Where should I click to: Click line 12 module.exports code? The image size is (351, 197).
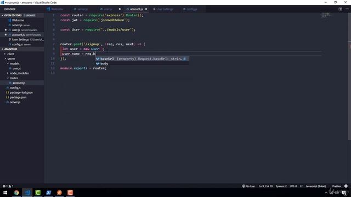click(83, 68)
